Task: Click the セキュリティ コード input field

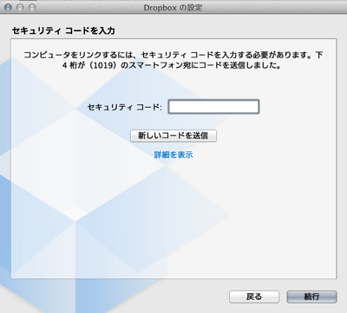Action: (213, 107)
